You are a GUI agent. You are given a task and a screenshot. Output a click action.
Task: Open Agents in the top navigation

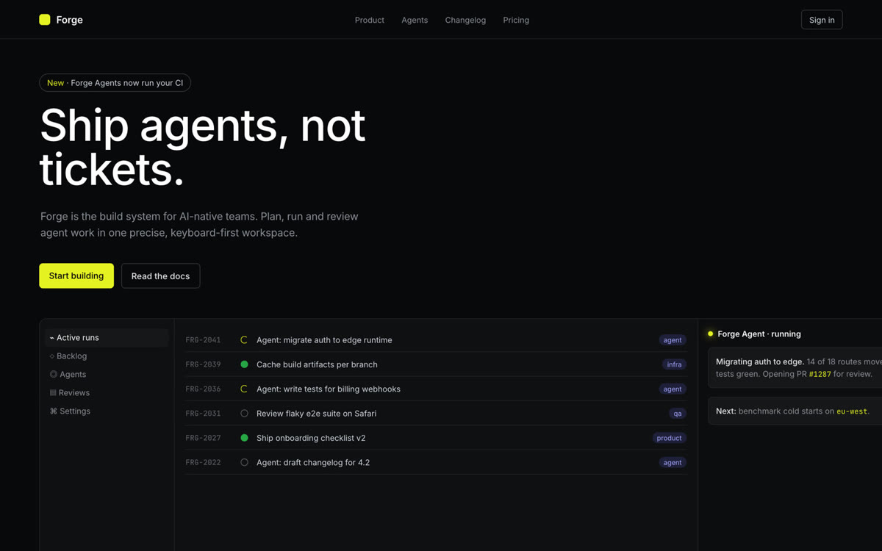[415, 20]
